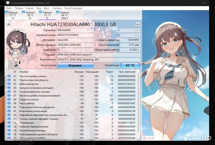Select row Температура in attribute list

point(72,123)
